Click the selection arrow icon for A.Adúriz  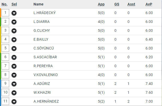(14, 84)
